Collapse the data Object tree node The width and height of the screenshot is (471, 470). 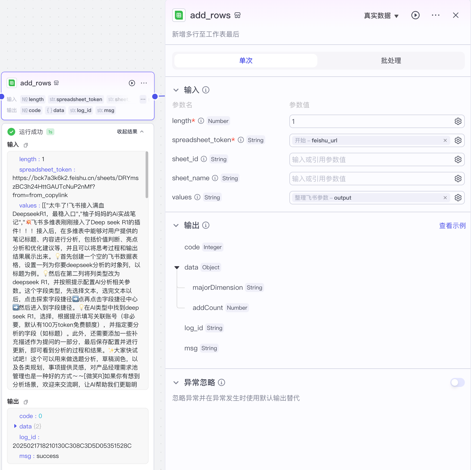177,267
